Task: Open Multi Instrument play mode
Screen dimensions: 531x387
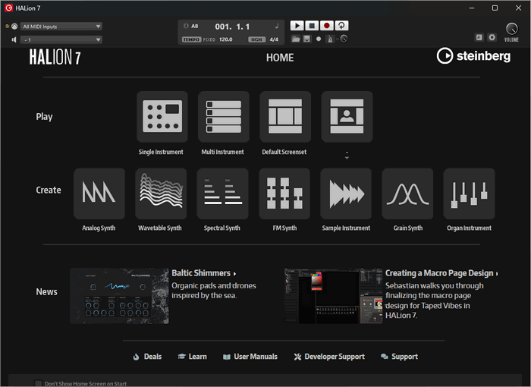Action: click(224, 117)
